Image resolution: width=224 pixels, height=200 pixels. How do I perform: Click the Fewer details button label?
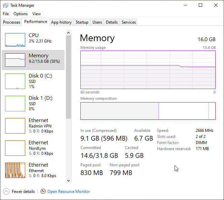(x=23, y=192)
